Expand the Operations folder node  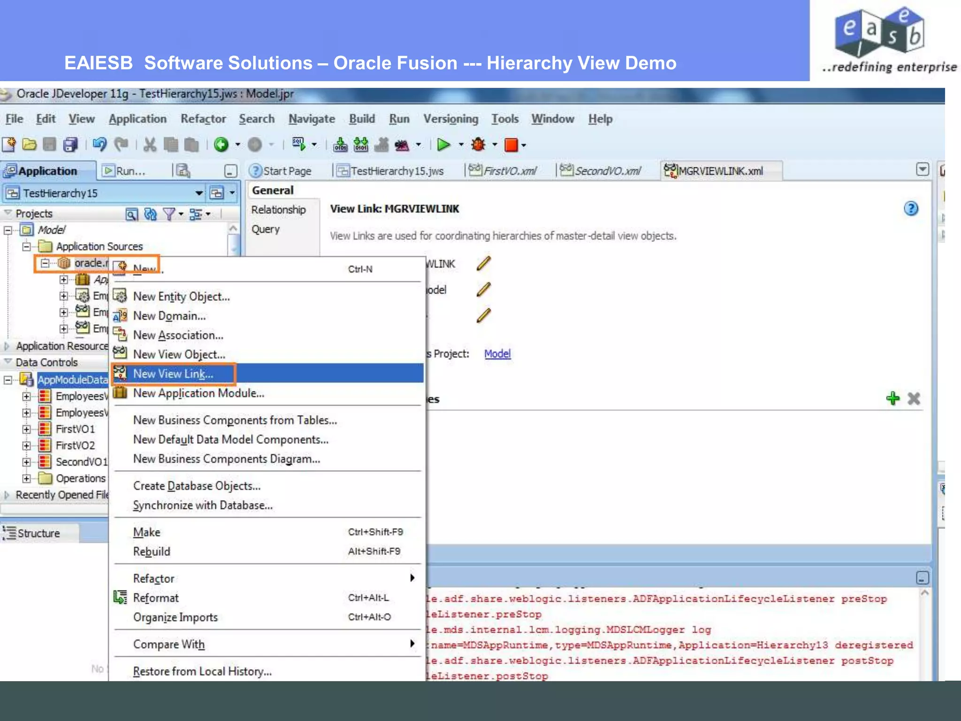coord(27,478)
